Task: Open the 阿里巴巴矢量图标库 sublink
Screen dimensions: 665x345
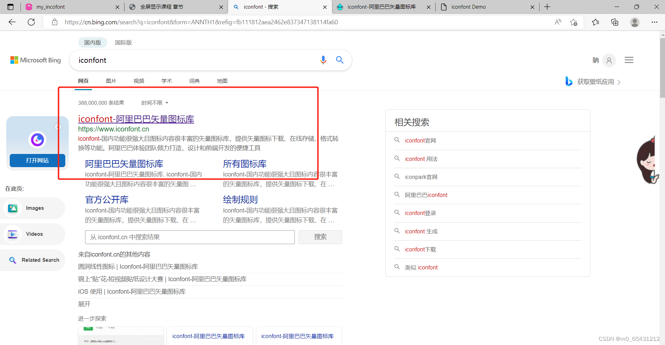Action: [x=124, y=164]
